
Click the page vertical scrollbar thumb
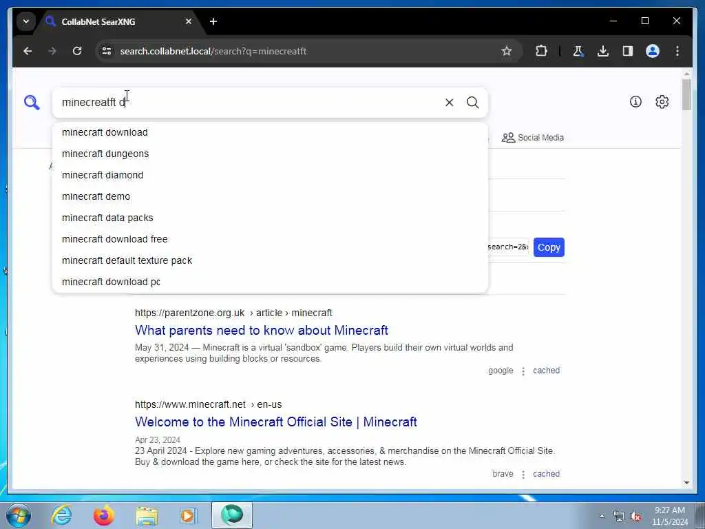686,95
